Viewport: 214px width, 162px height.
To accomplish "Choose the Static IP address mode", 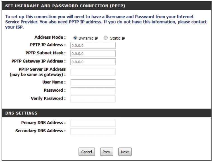I will tap(106, 38).
